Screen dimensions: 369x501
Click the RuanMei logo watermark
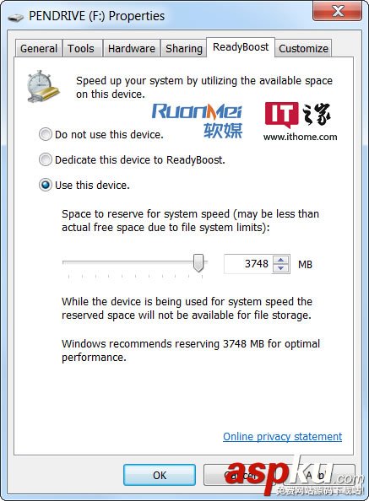point(197,121)
